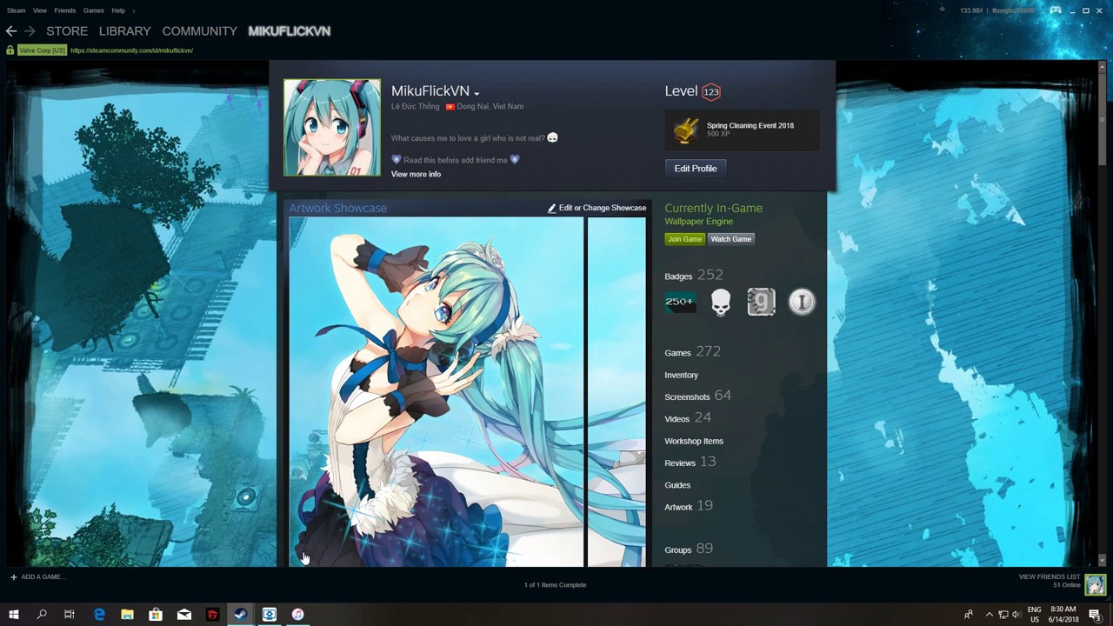
Task: Open the Friends menu
Action: (65, 10)
